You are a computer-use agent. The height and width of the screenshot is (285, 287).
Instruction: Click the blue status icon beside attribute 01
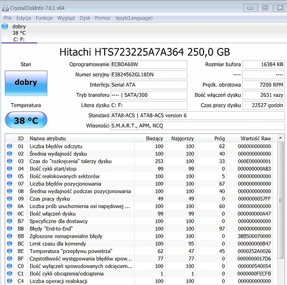10,146
